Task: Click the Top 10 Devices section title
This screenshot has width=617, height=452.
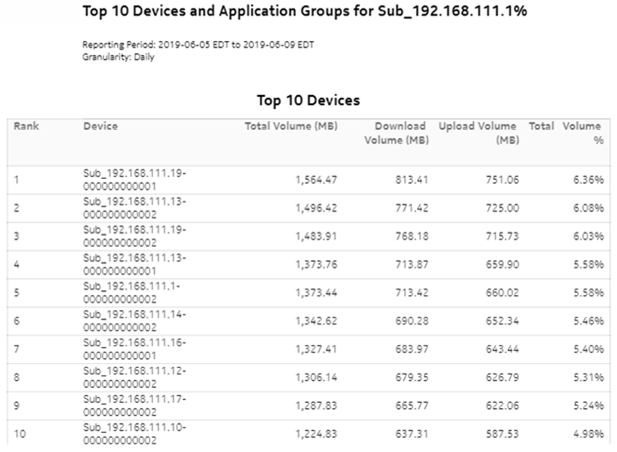Action: (x=308, y=100)
